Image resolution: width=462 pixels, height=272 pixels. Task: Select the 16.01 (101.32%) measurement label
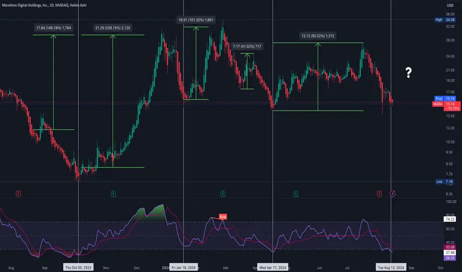click(196, 20)
